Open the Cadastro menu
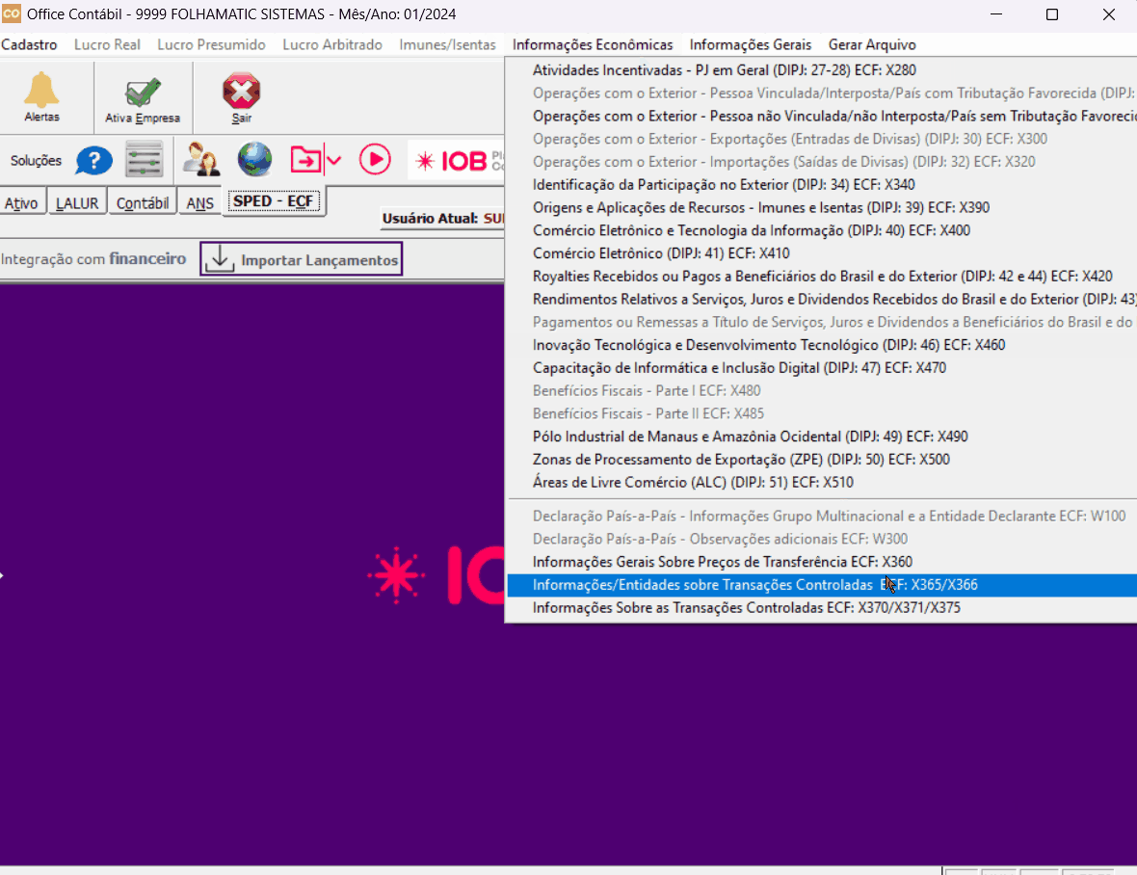This screenshot has height=875, width=1137. click(x=29, y=44)
